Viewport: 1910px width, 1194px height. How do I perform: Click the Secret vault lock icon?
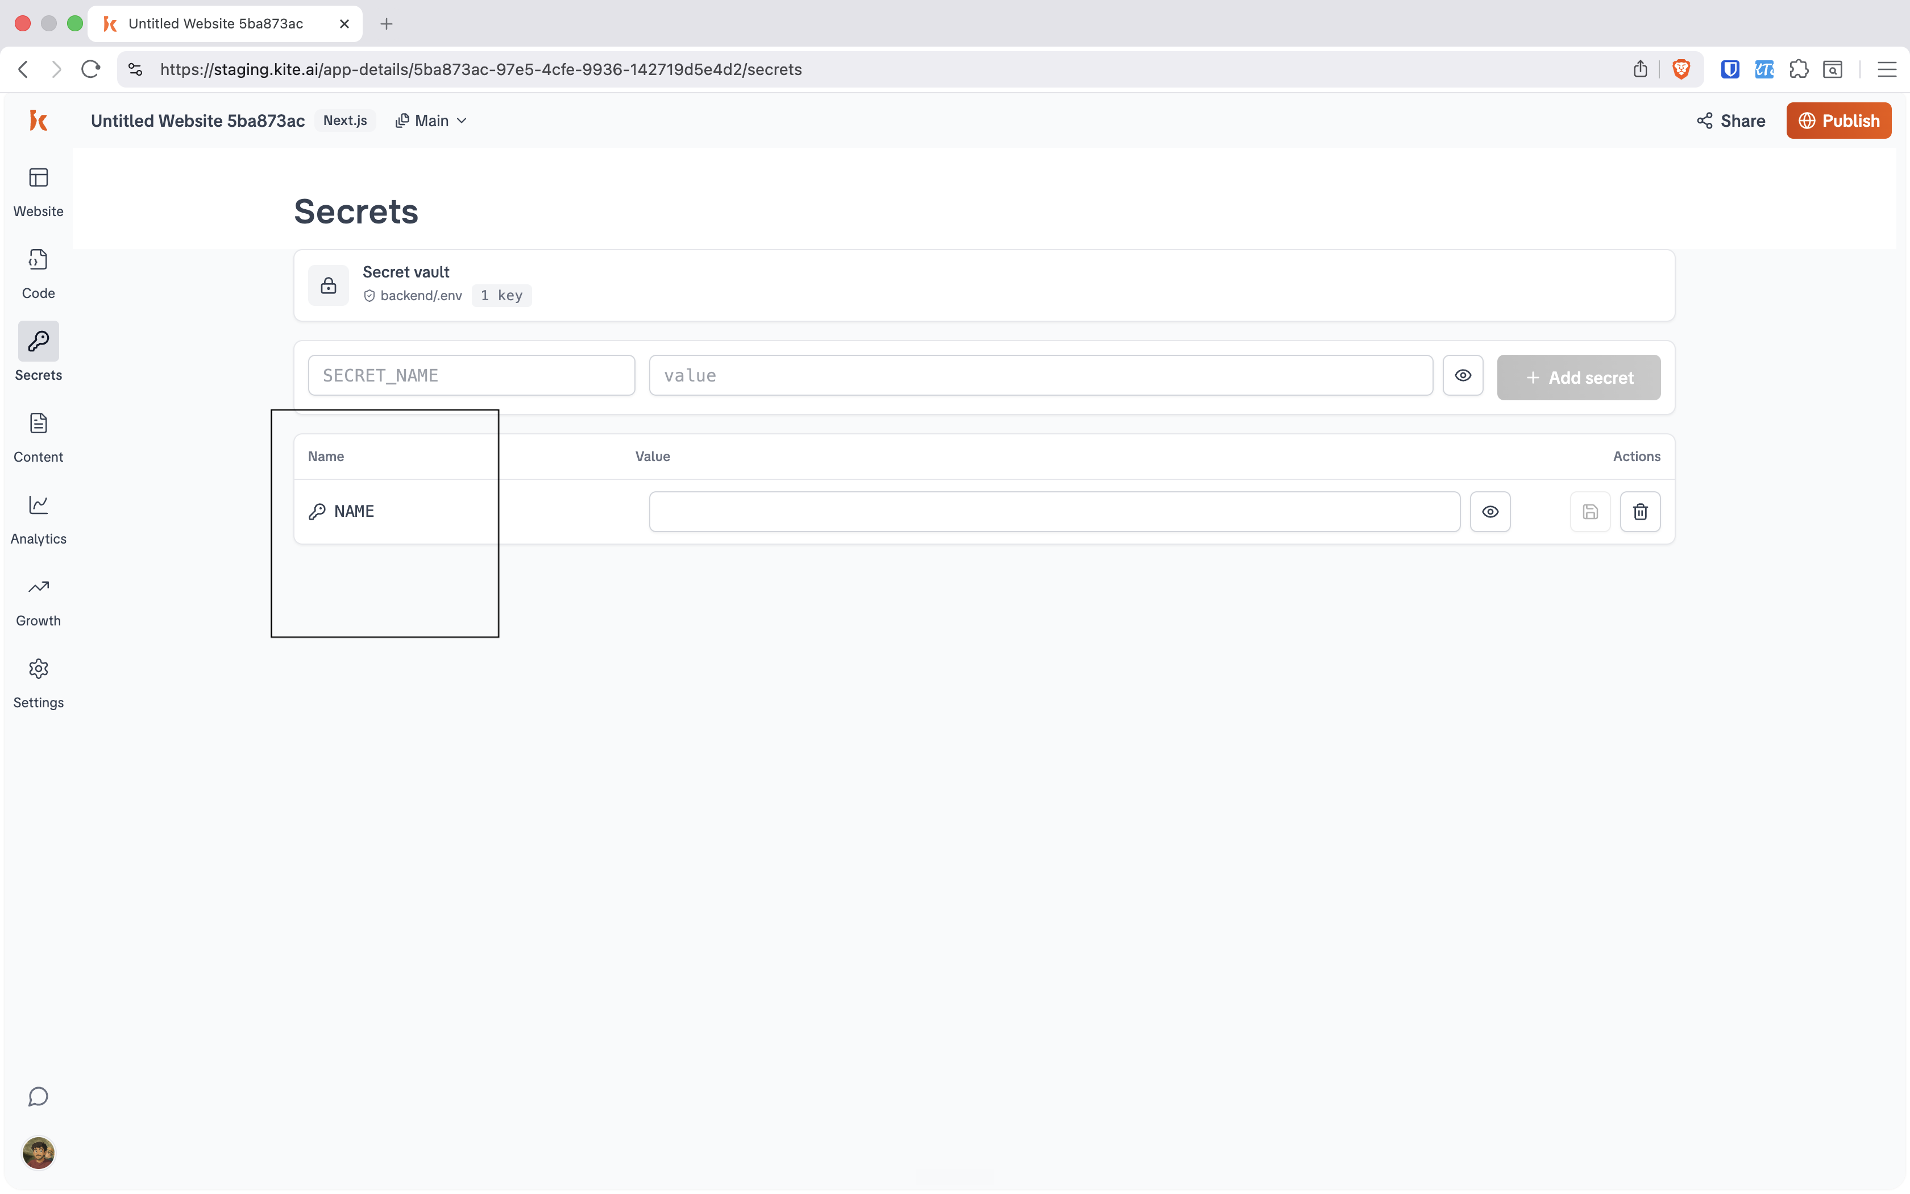(329, 285)
